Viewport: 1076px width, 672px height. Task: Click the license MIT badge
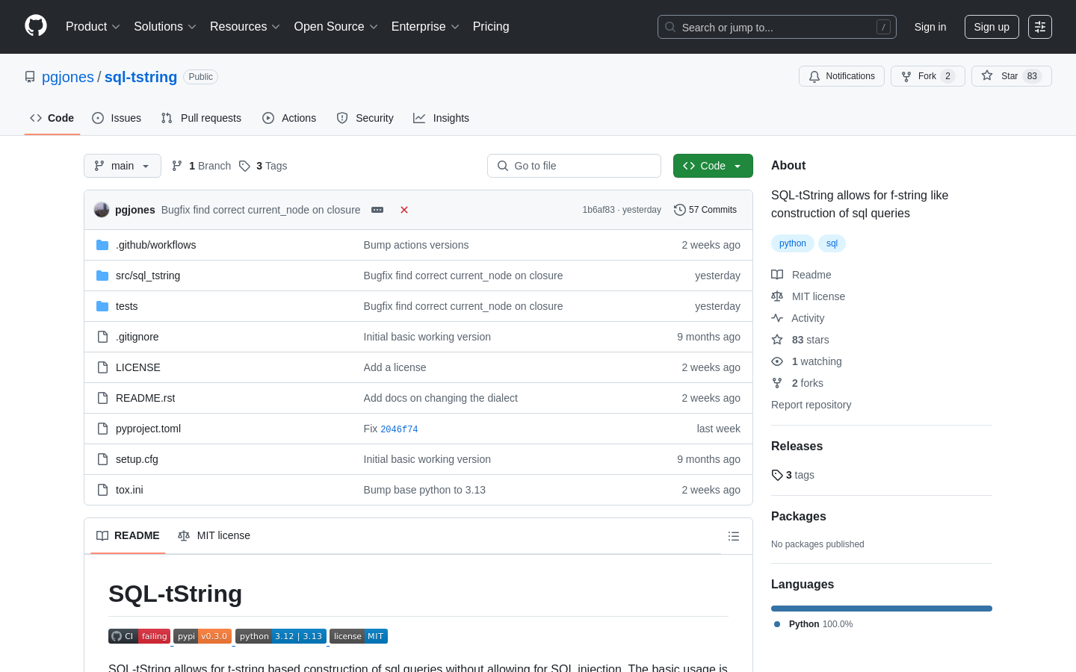point(359,636)
